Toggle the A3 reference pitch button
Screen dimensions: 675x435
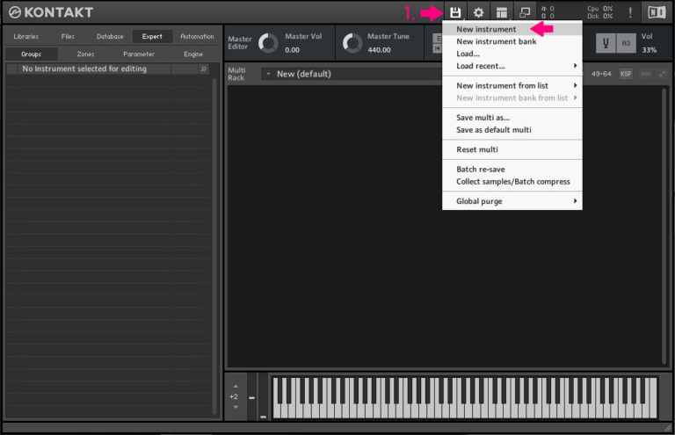[625, 43]
